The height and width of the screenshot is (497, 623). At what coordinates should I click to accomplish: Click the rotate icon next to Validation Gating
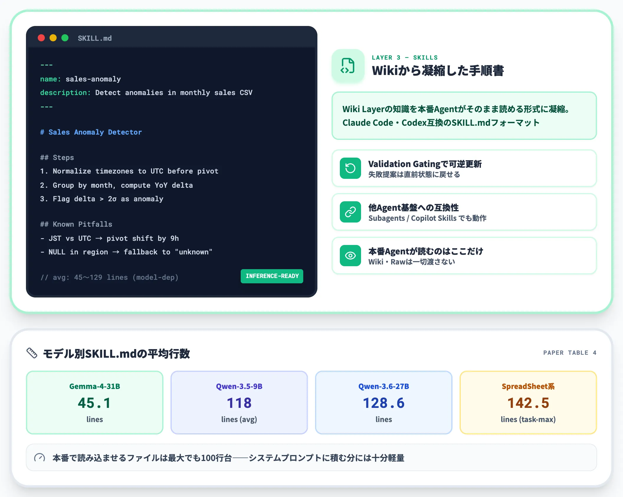(350, 168)
